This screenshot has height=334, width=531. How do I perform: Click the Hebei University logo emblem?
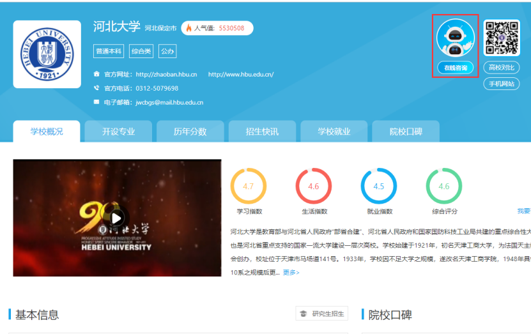[x=47, y=54]
